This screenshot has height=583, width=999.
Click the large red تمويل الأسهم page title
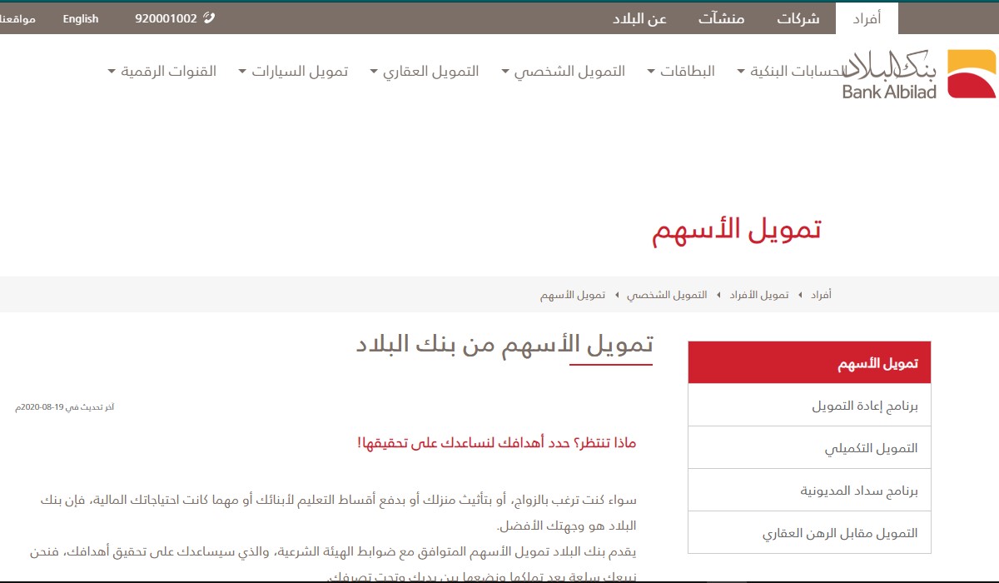[737, 230]
